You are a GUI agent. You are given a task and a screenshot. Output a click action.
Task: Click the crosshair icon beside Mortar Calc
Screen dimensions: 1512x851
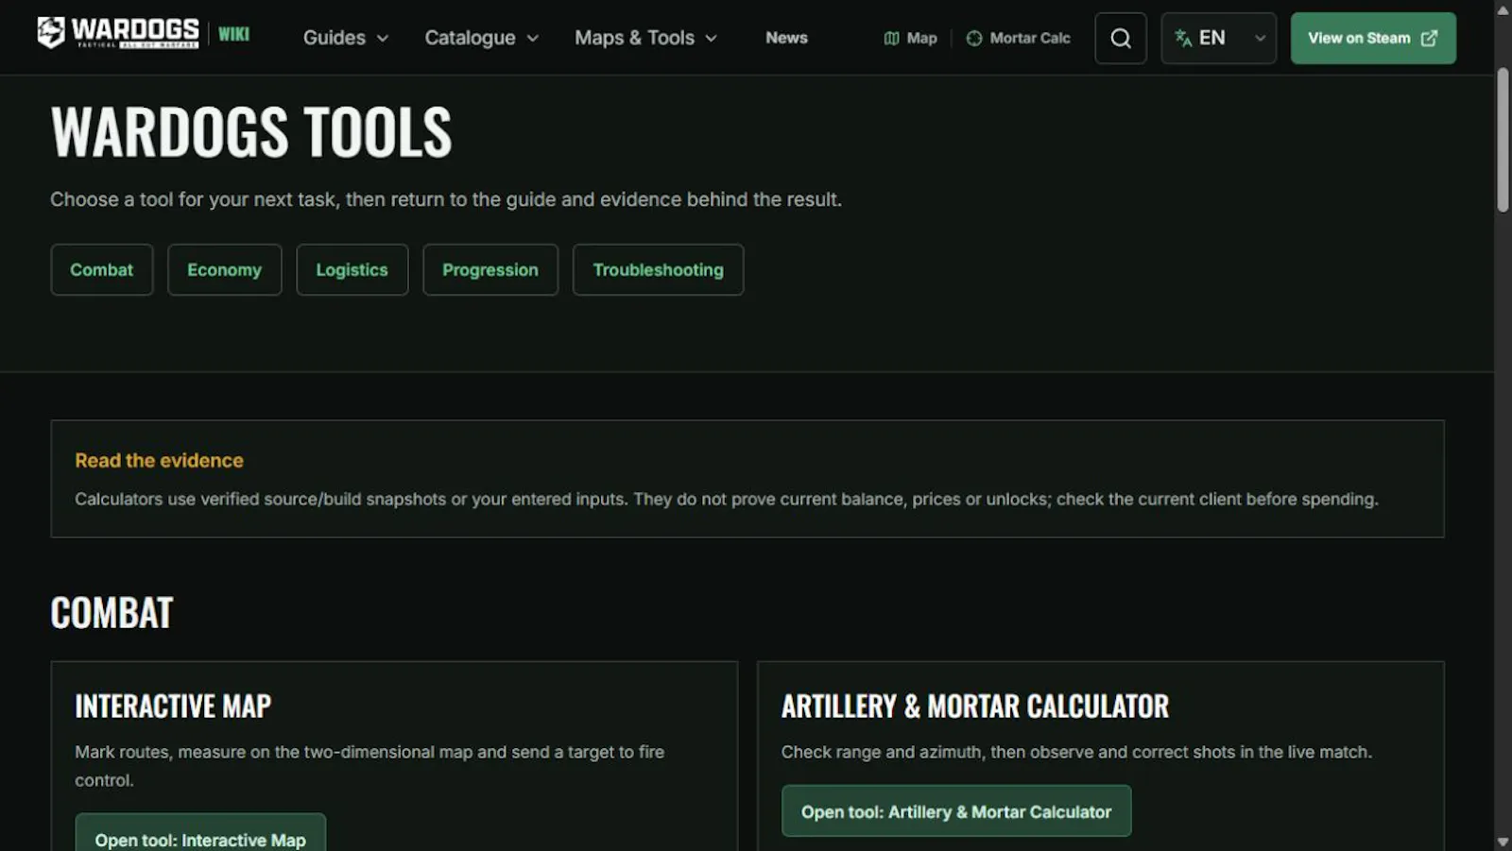point(974,38)
